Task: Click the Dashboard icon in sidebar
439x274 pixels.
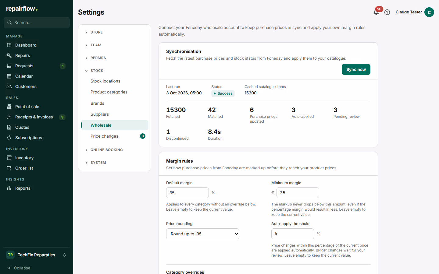Action: 9,45
